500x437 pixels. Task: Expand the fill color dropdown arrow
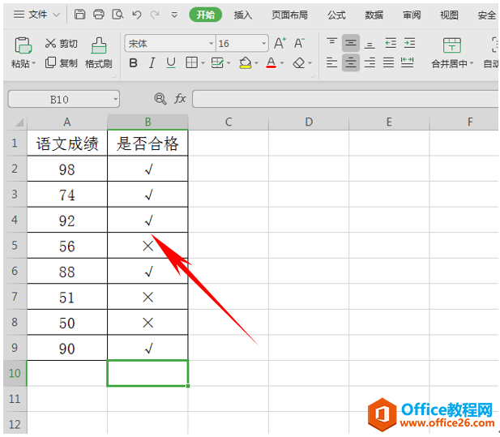pyautogui.click(x=256, y=63)
